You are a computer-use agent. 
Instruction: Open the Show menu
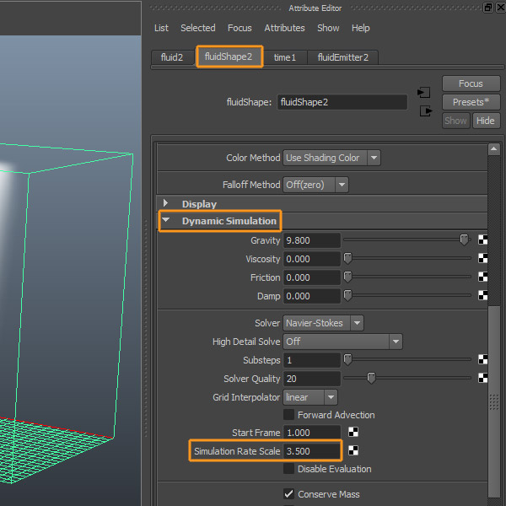[328, 28]
